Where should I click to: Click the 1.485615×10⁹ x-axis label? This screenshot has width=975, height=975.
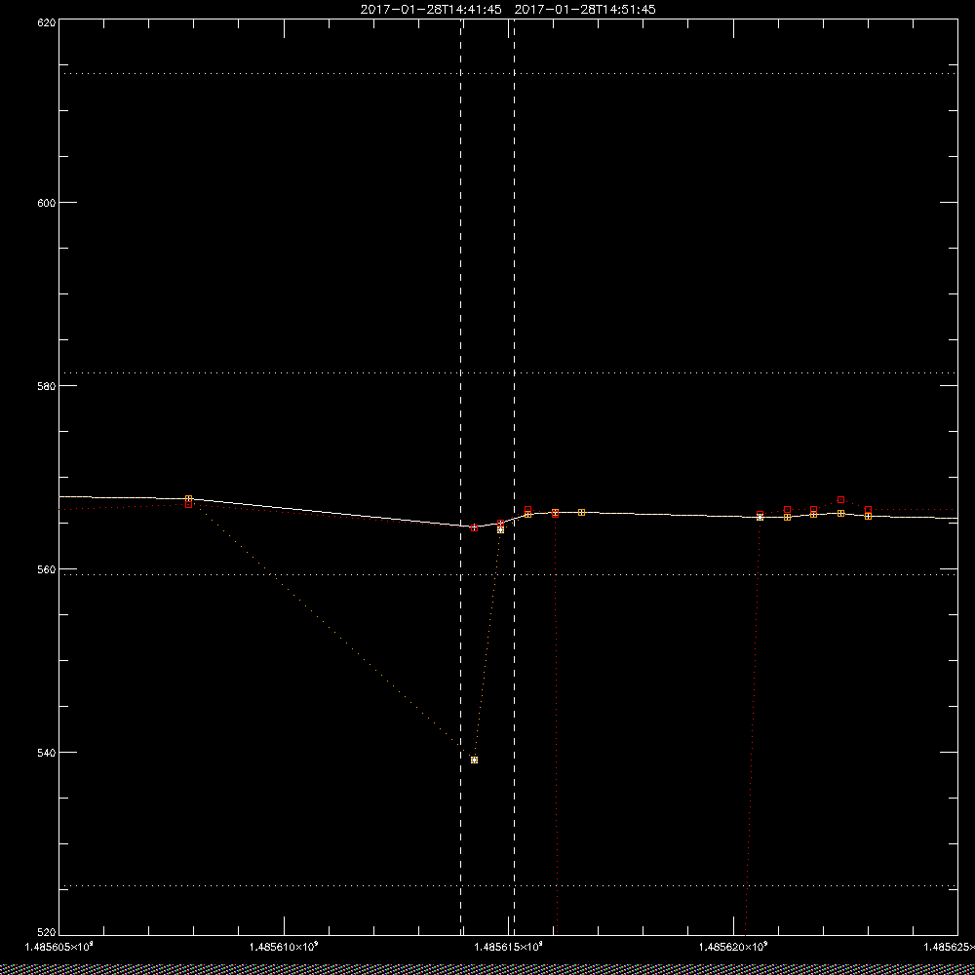point(509,947)
